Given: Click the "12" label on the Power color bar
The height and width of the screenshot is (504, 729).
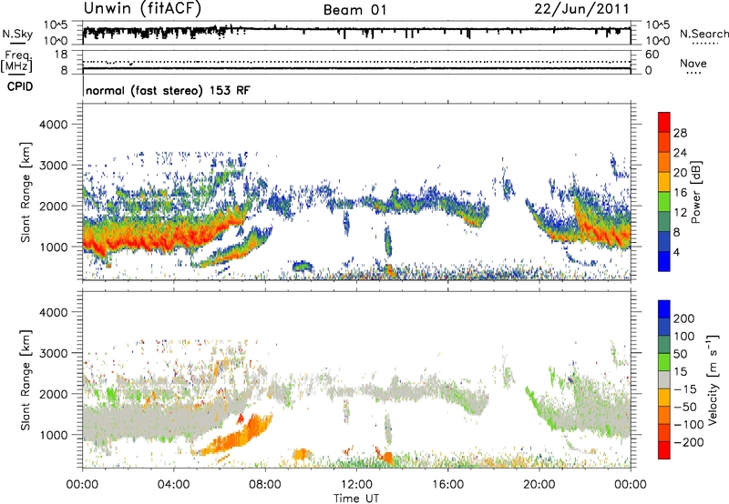Looking at the screenshot, I should click(680, 213).
